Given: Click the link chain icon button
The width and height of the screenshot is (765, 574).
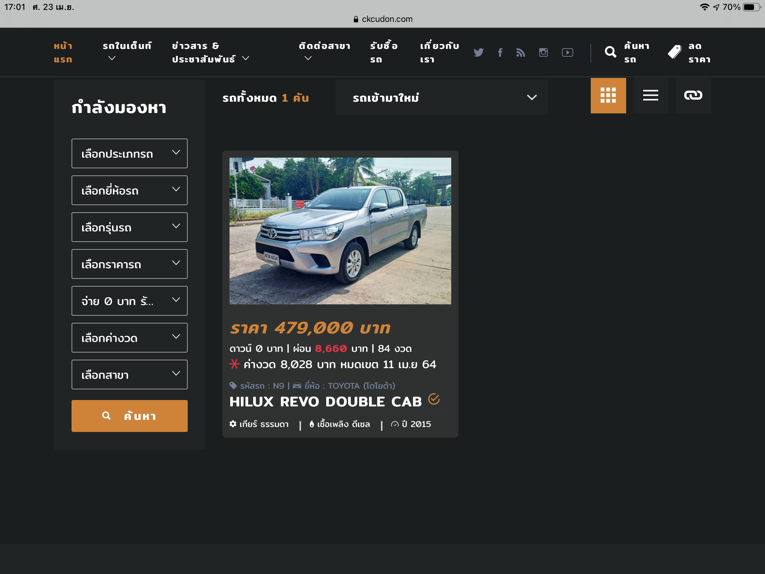Looking at the screenshot, I should (x=693, y=96).
